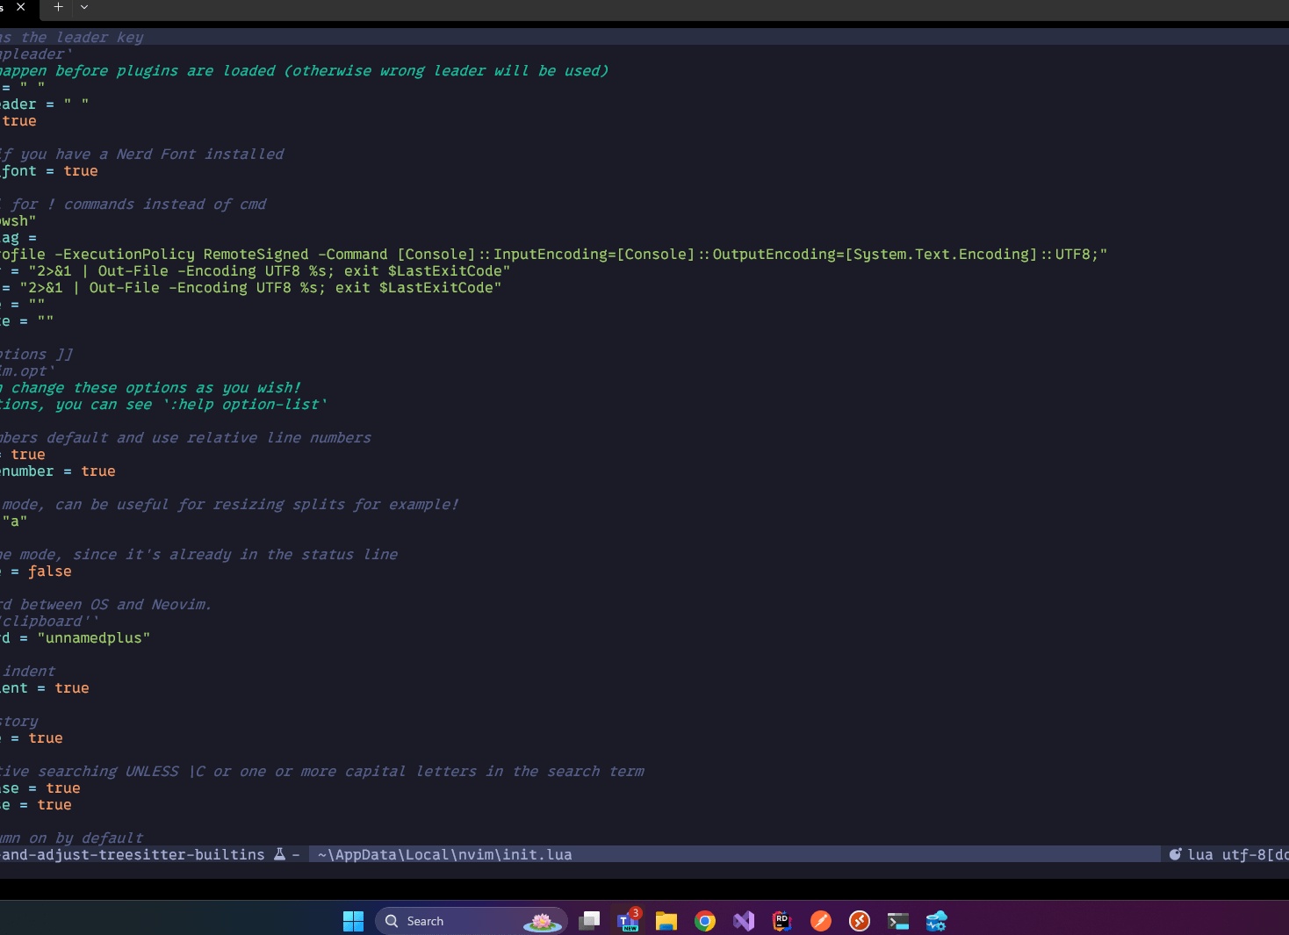This screenshot has width=1289, height=935.
Task: Open the Windows Start menu
Action: coord(353,921)
